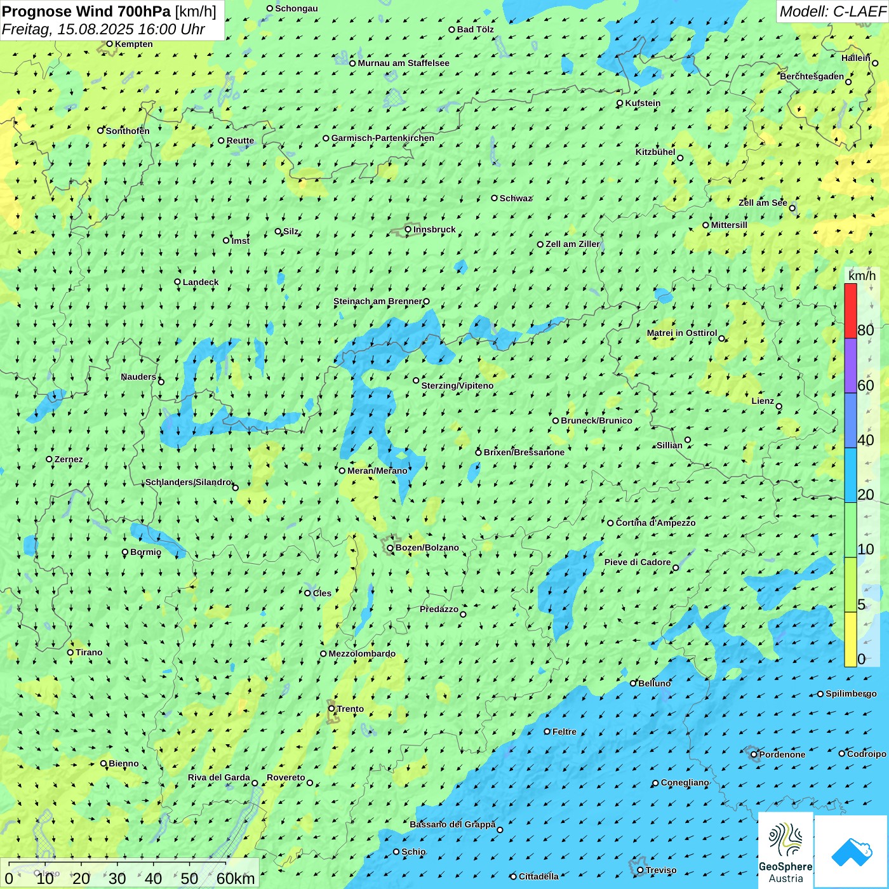Select the light blue 20–40 legend color
The width and height of the screenshot is (889, 889).
click(x=850, y=476)
